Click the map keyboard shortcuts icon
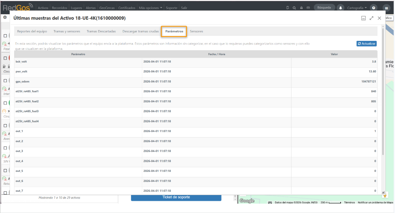This screenshot has width=395, height=213. pos(270,203)
